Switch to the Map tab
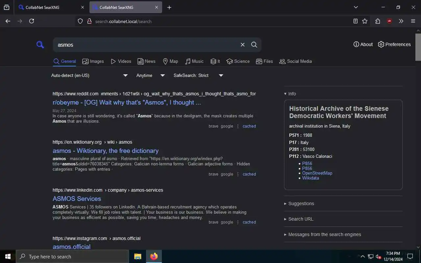 pos(170,61)
